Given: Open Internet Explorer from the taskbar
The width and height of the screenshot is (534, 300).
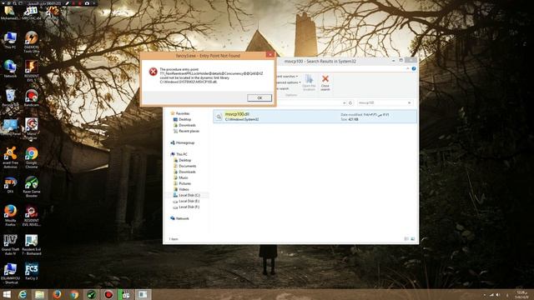Looking at the screenshot, I should pos(23,294).
